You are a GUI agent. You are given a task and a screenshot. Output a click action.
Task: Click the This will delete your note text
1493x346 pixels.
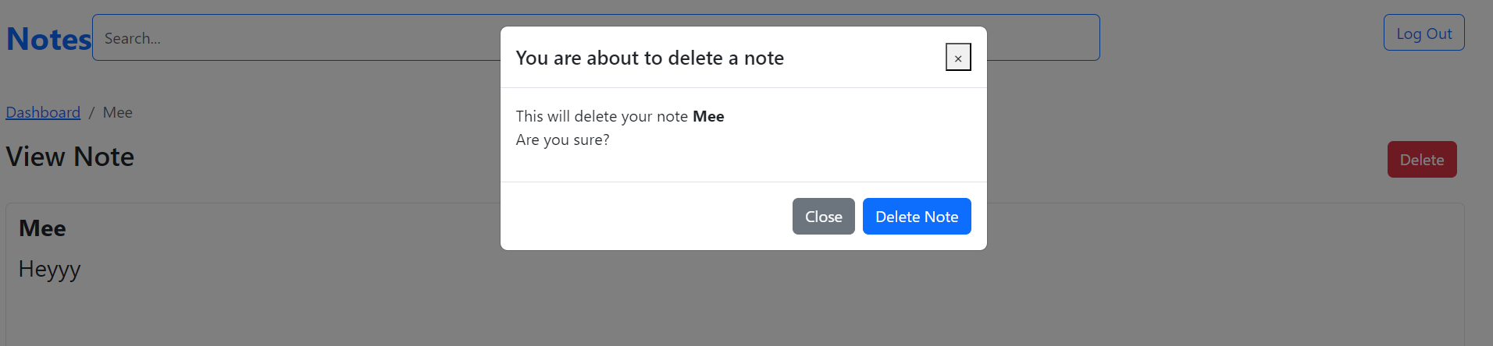point(601,116)
